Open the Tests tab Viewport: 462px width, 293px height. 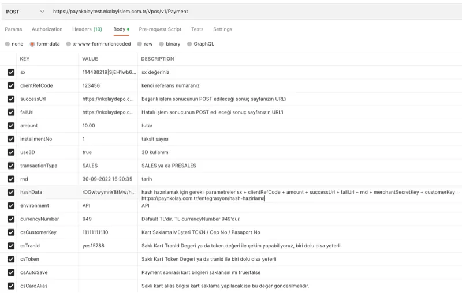[x=197, y=29]
